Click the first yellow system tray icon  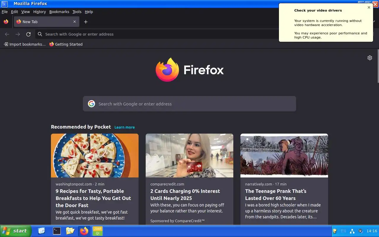tap(335, 231)
